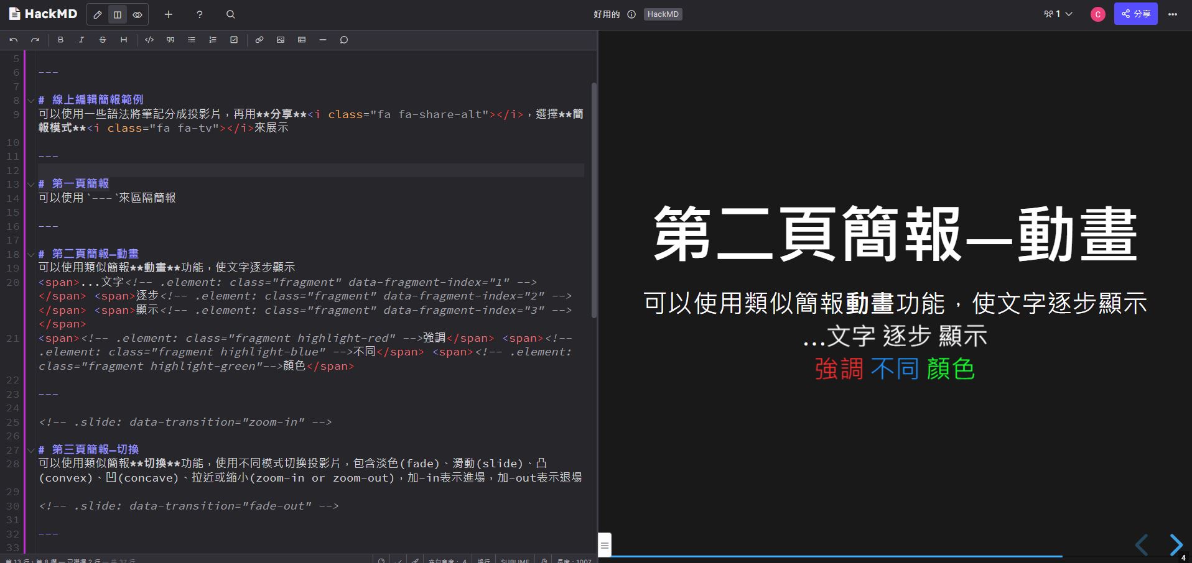Viewport: 1192px width, 563px height.
Task: Click green 顏色 text on slide
Action: click(x=951, y=369)
